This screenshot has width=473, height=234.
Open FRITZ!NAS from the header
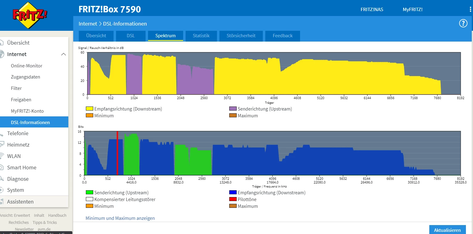[x=372, y=10]
